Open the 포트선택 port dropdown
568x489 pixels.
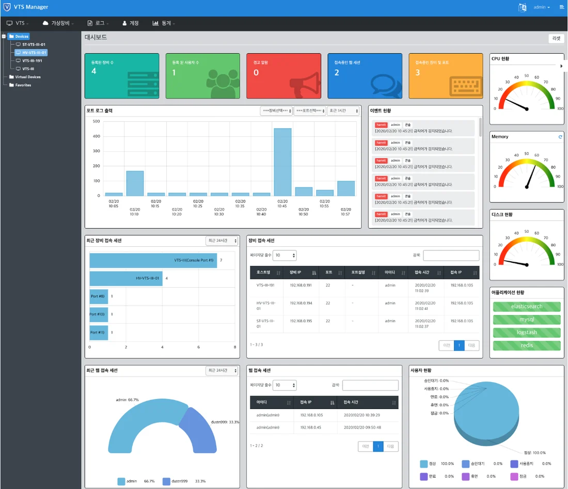310,111
